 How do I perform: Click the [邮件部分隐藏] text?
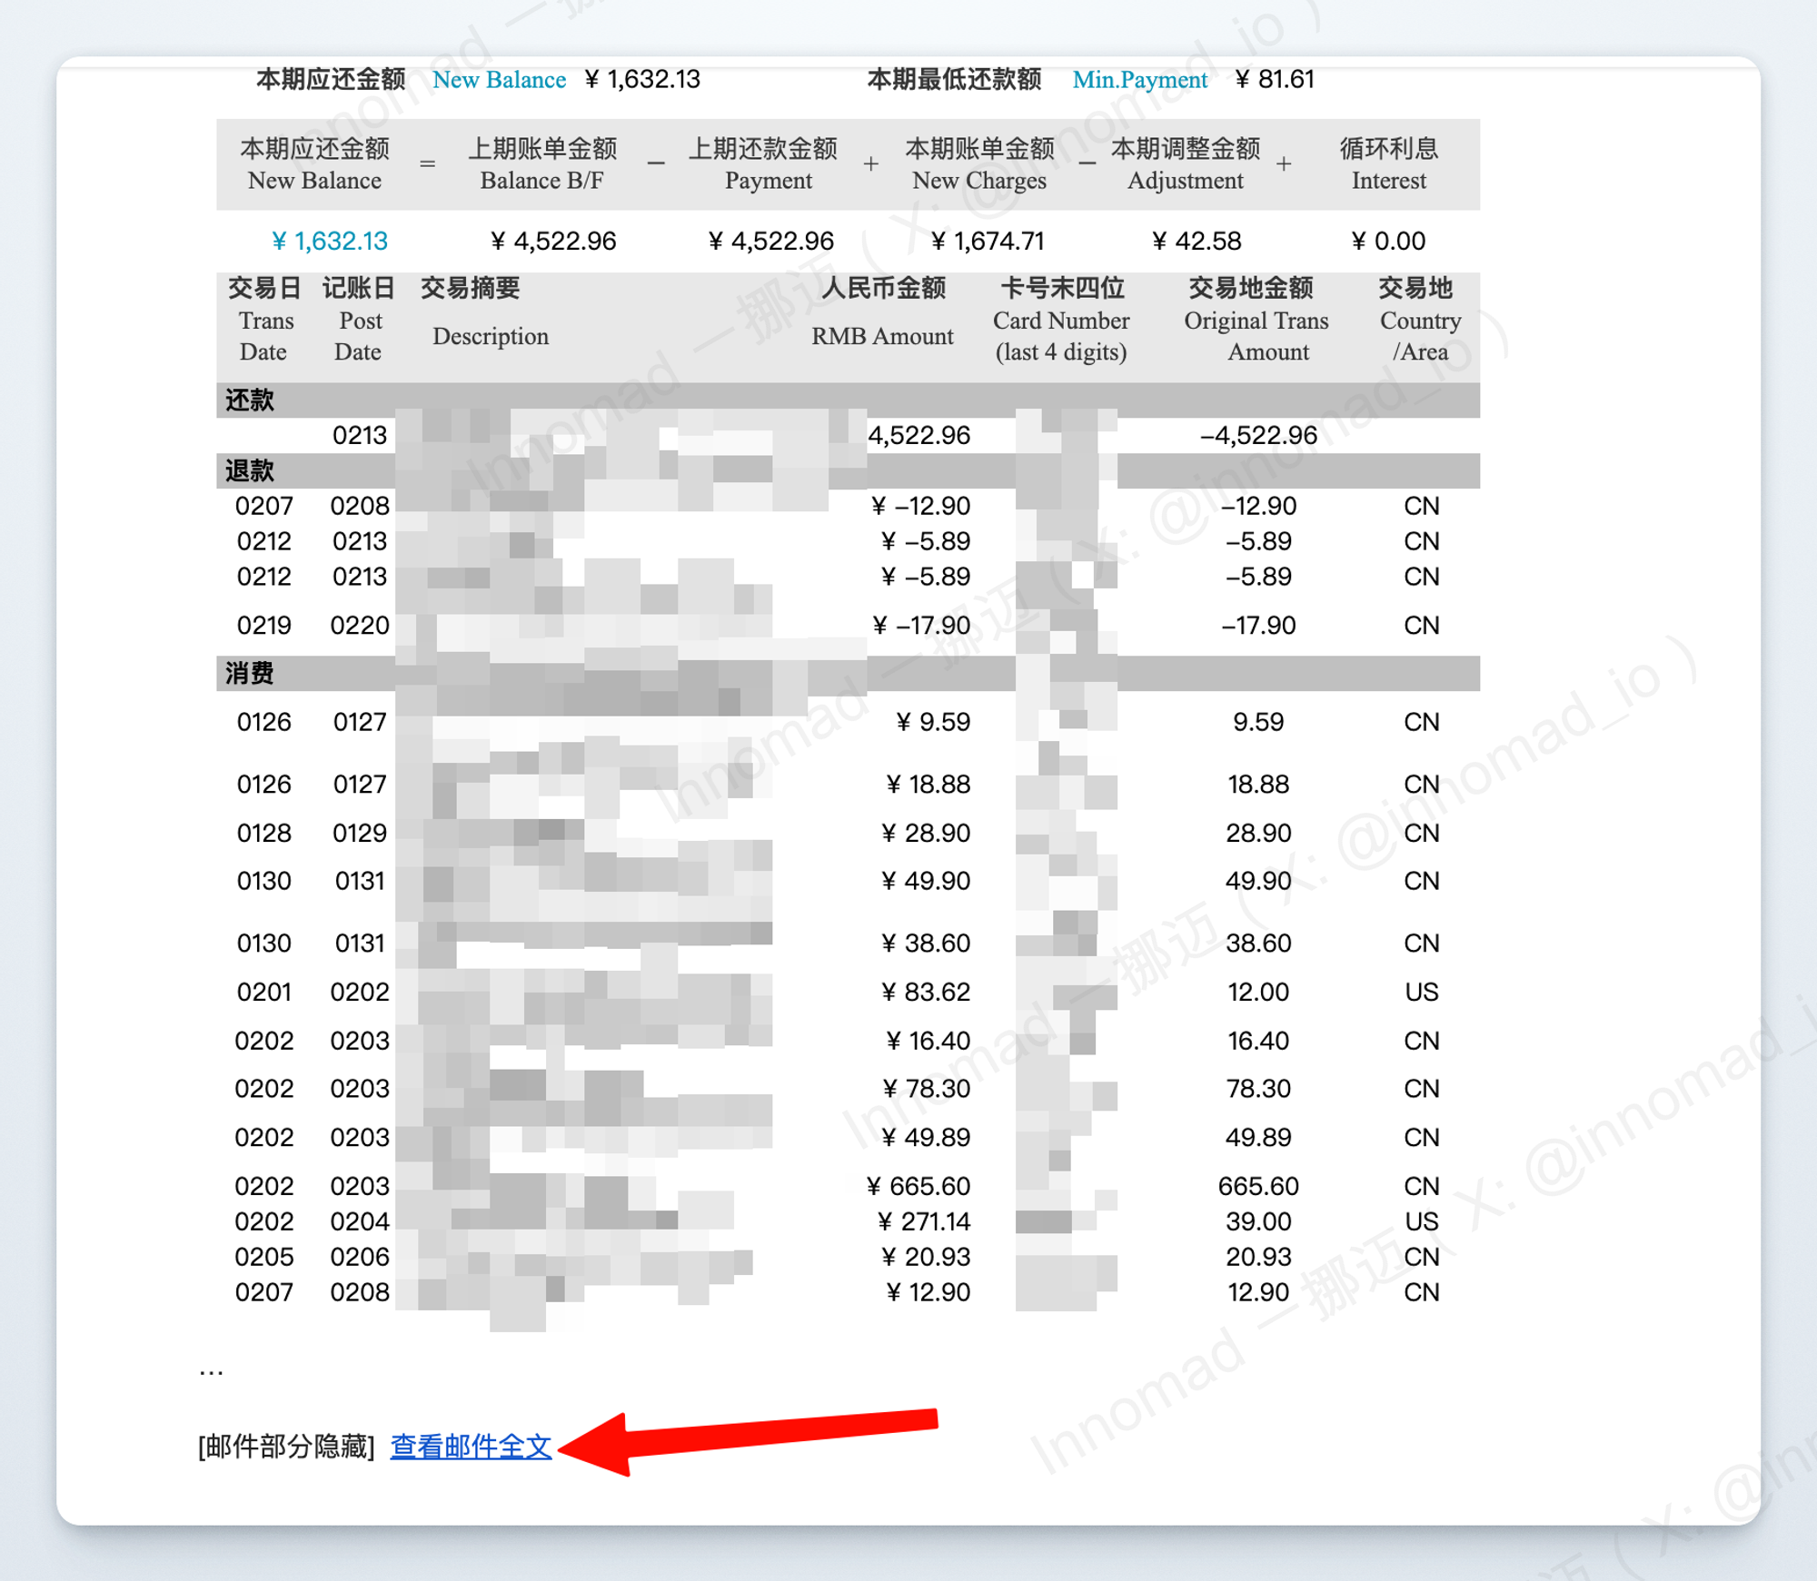tap(286, 1447)
